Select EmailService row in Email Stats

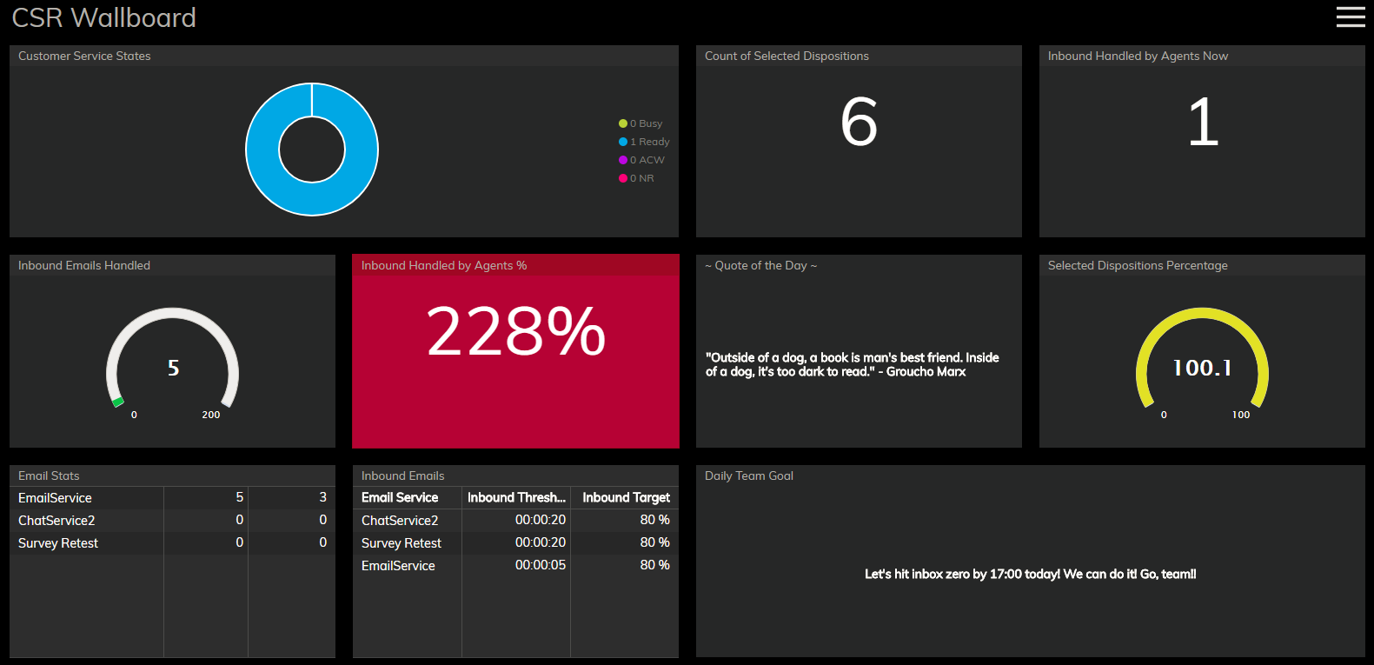172,497
